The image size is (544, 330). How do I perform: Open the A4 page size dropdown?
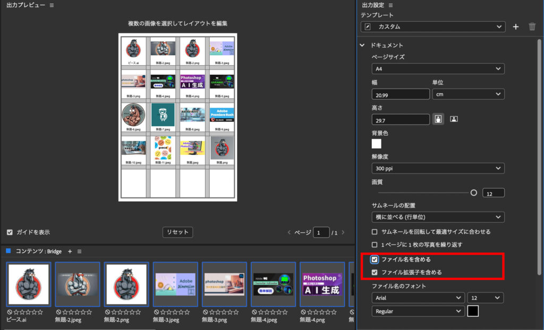point(438,68)
